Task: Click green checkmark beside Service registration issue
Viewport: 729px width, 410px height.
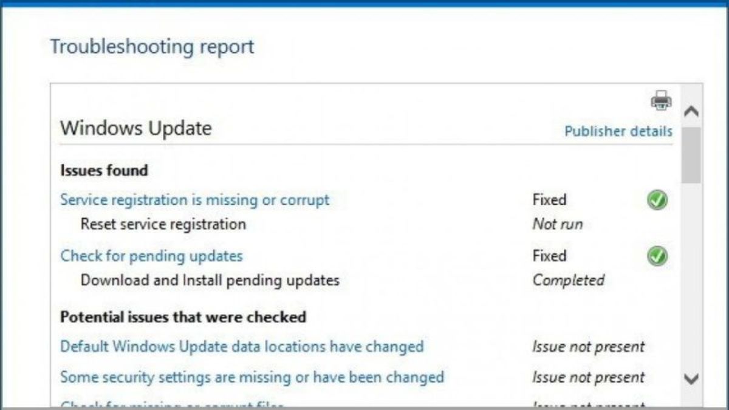Action: (657, 200)
